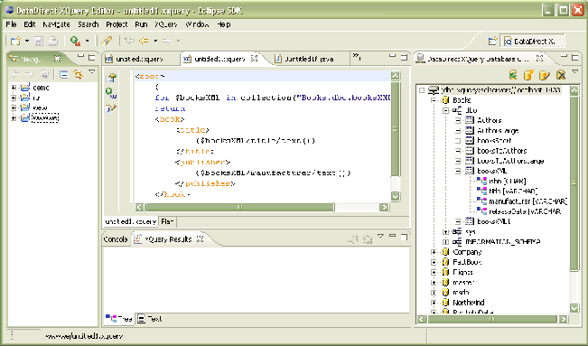
Task: Collapse the Books database node
Action: 434,100
